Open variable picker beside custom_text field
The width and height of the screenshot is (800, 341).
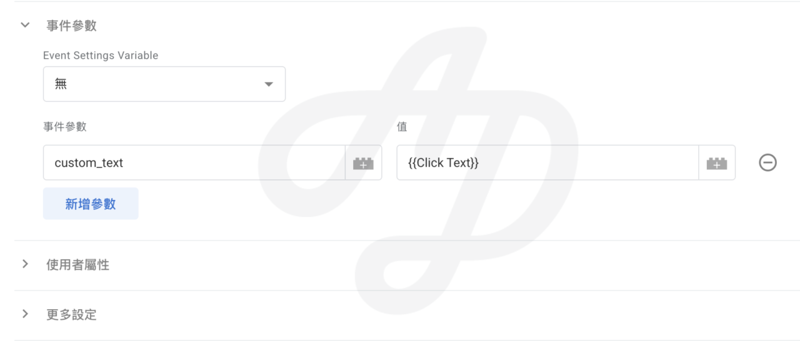coord(363,163)
